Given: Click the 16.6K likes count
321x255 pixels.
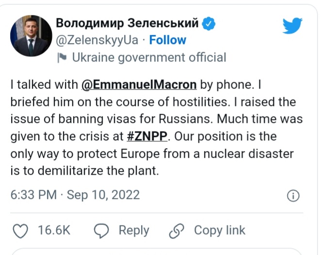Looking at the screenshot, I should (54, 231).
